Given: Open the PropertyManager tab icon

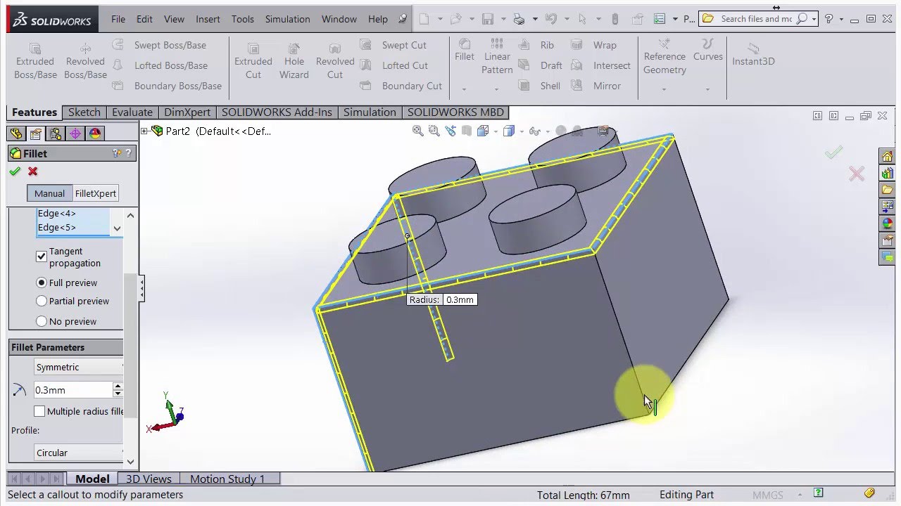Looking at the screenshot, I should pos(36,134).
